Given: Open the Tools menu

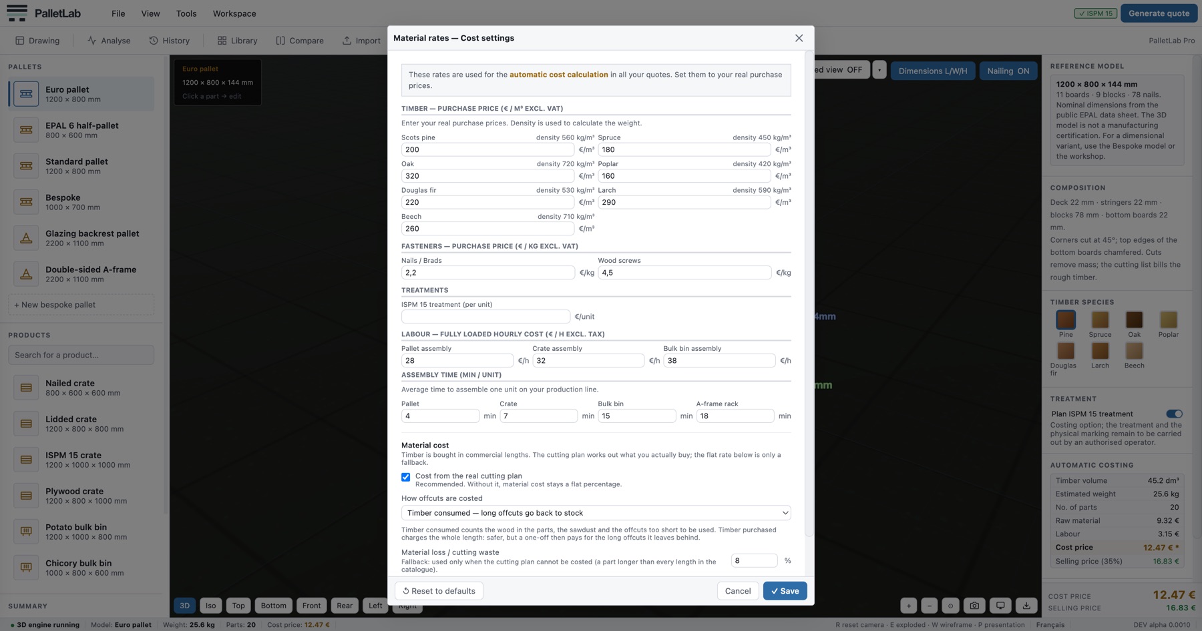Looking at the screenshot, I should point(186,13).
